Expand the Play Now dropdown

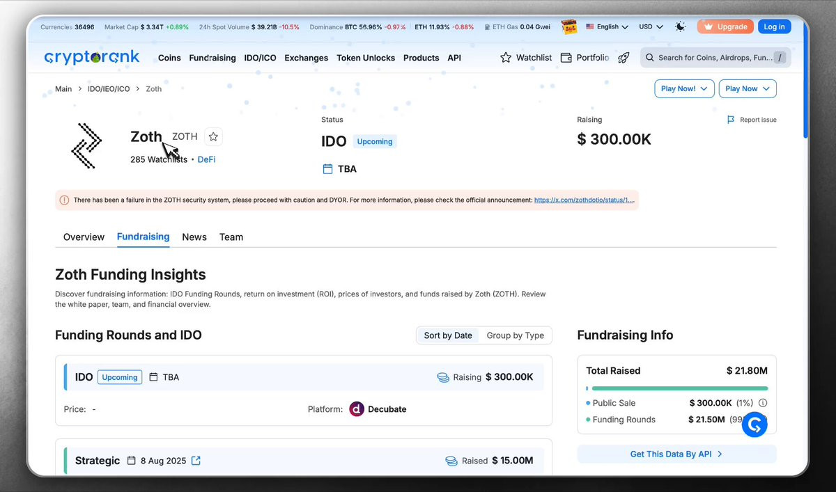[x=748, y=88]
